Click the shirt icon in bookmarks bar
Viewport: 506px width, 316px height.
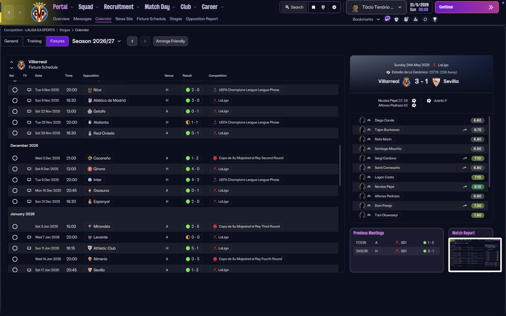click(x=396, y=19)
